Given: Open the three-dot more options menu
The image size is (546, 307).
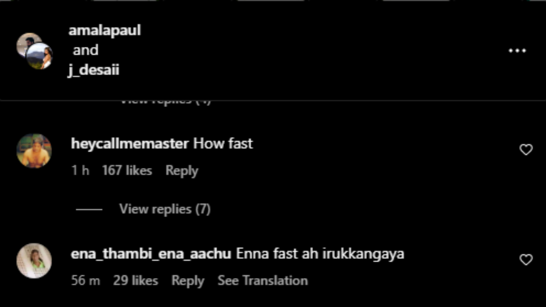Looking at the screenshot, I should click(x=517, y=51).
